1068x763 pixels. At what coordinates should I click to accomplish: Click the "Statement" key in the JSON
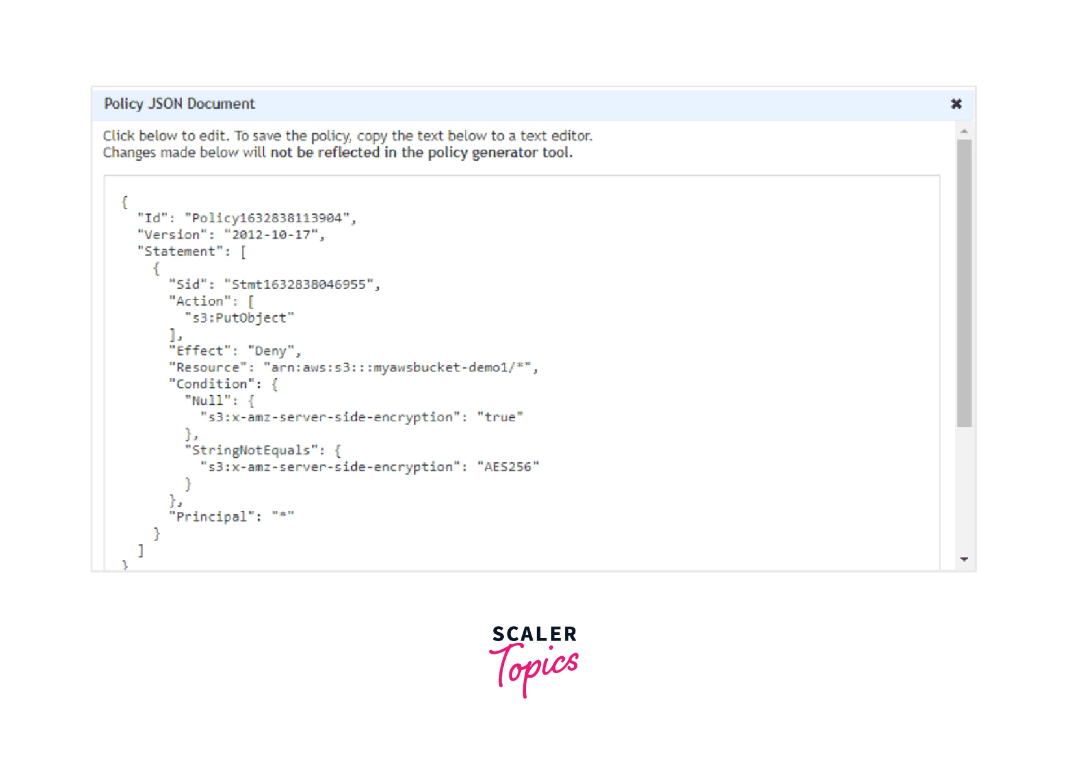(x=180, y=251)
